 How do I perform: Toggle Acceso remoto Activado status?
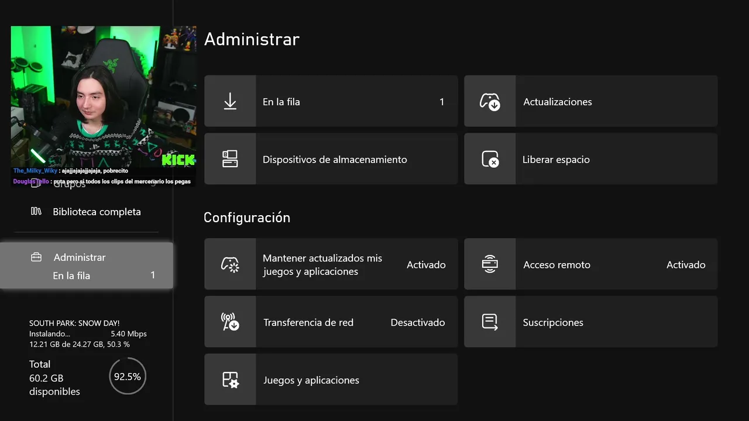coord(686,265)
